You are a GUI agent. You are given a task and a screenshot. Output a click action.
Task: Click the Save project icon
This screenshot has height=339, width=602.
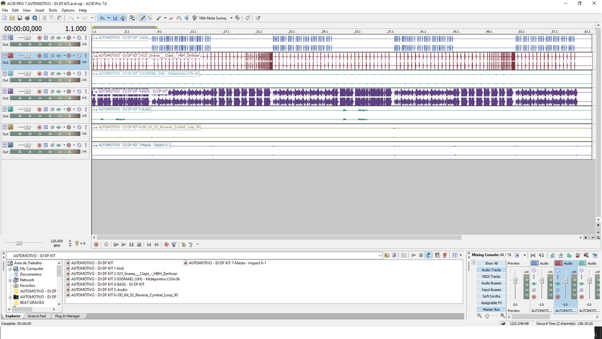point(19,18)
